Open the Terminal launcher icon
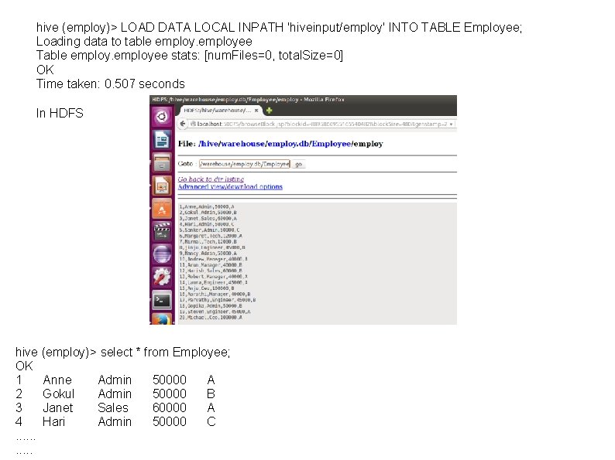The height and width of the screenshot is (460, 615). click(x=162, y=300)
